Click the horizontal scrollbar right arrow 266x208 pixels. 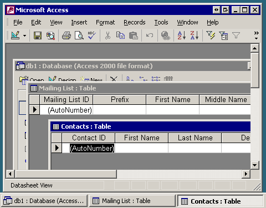(246, 174)
